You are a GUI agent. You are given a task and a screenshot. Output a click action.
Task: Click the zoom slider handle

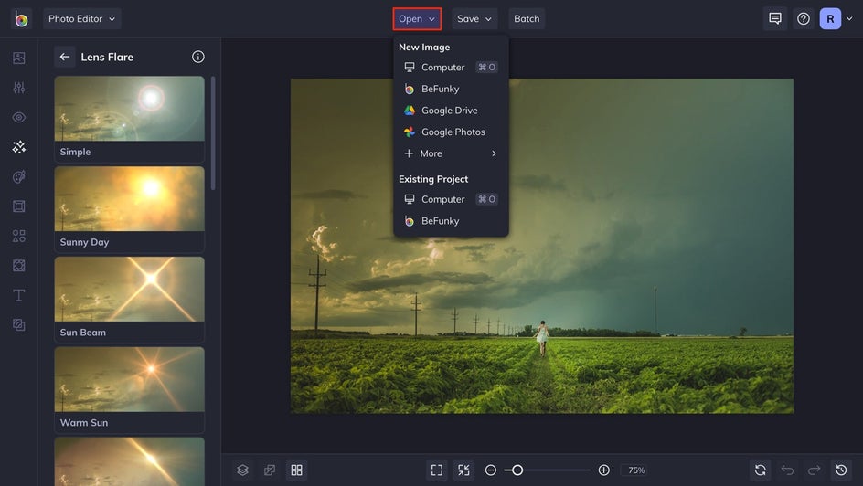point(517,470)
